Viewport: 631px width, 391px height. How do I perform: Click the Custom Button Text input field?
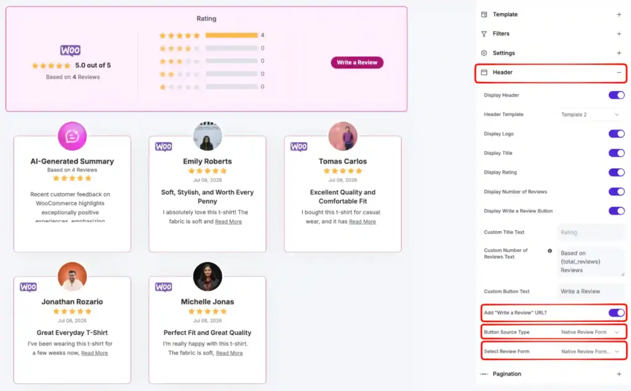click(x=591, y=292)
